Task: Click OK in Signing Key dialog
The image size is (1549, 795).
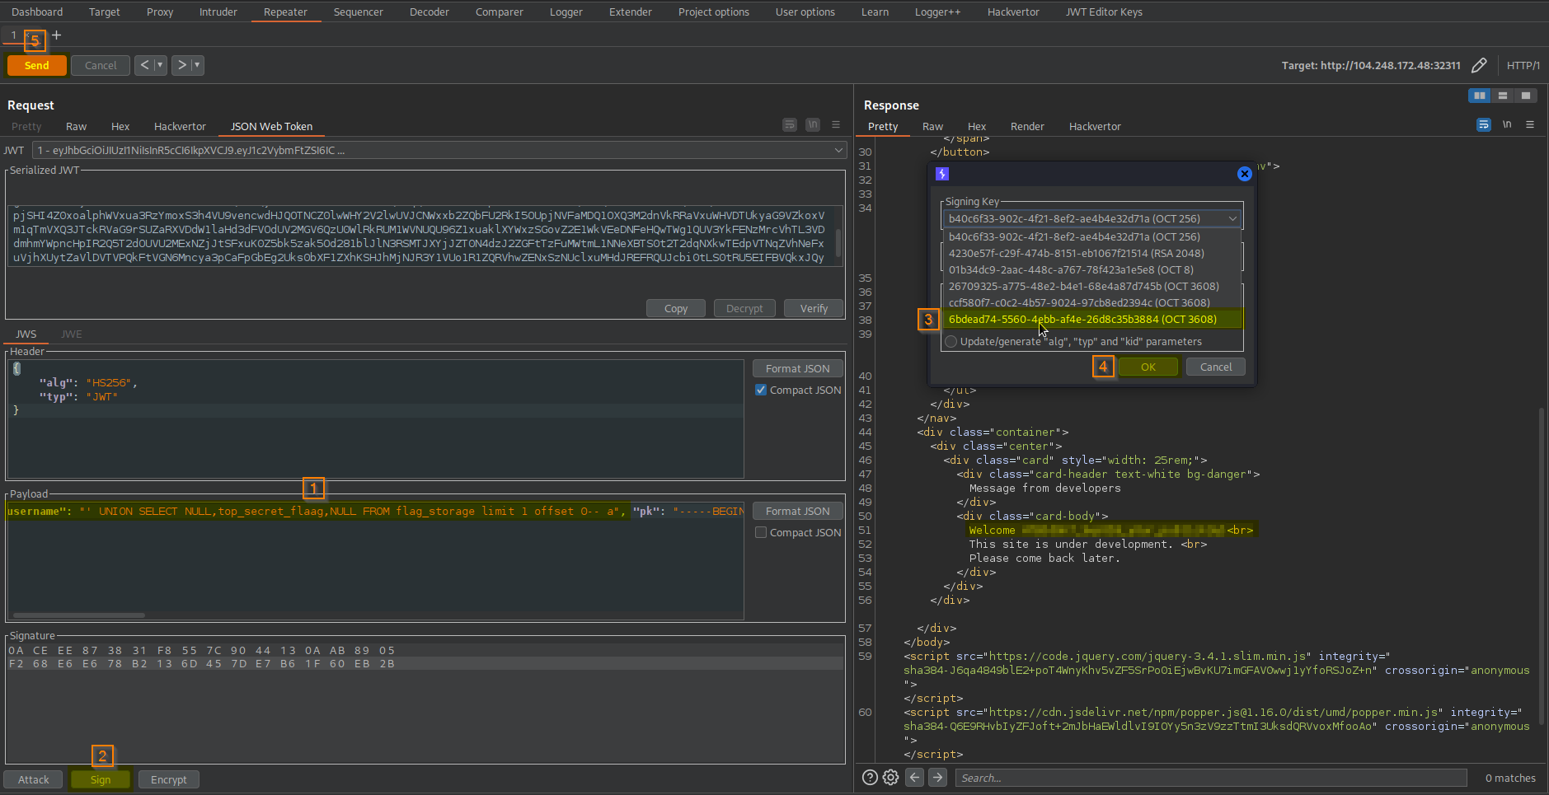Action: click(x=1148, y=367)
